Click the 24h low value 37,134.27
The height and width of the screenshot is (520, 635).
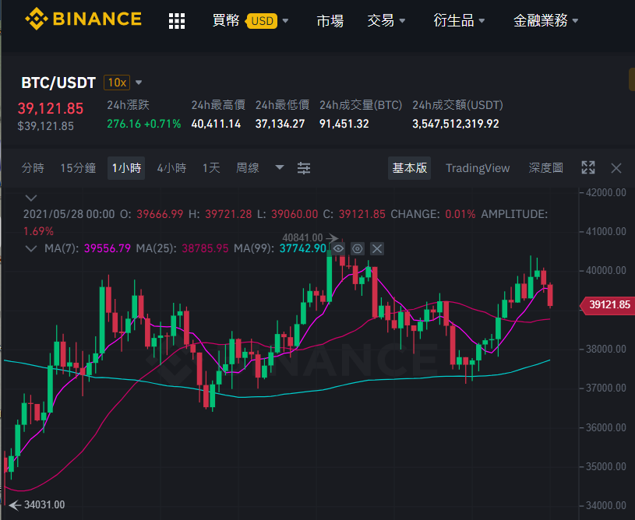click(x=280, y=124)
